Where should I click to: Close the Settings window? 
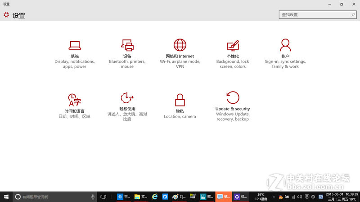[x=354, y=4]
